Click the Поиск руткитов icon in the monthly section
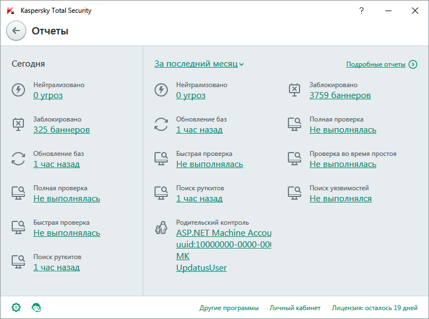Screen dimensions: 429x319 tap(161, 193)
